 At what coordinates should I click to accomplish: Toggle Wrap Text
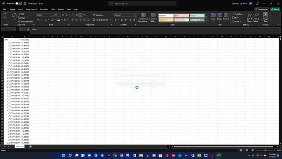point(98,15)
